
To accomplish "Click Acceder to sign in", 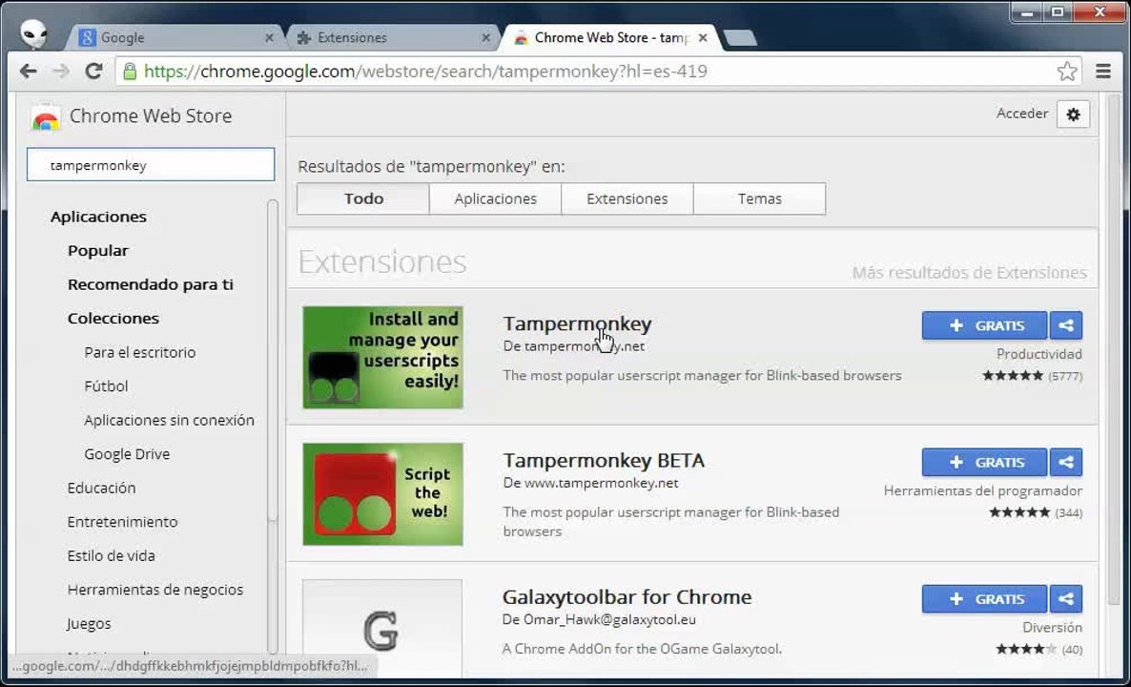I will pos(1022,114).
